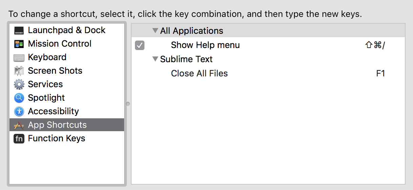Select Mission Control in the sidebar
This screenshot has width=413, height=190.
(60, 44)
